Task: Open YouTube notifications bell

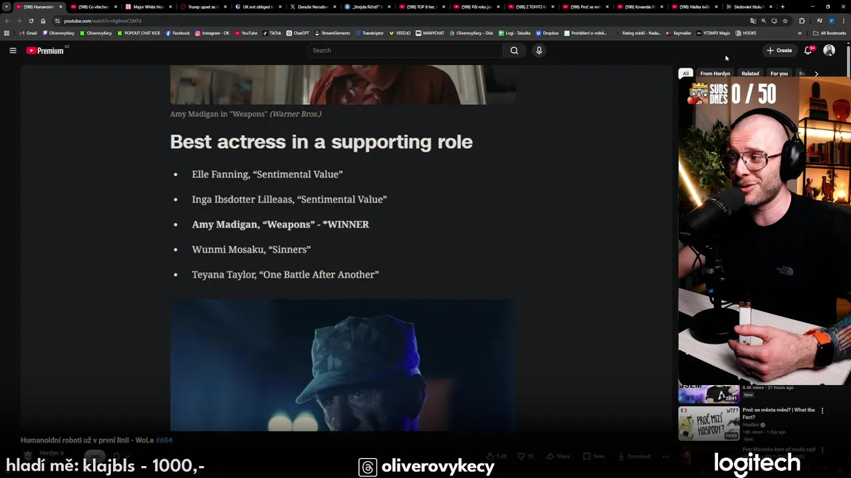Action: 808,50
